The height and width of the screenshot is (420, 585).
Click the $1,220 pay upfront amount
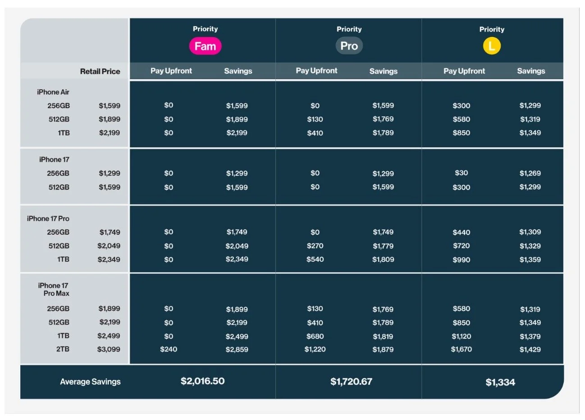coord(315,349)
